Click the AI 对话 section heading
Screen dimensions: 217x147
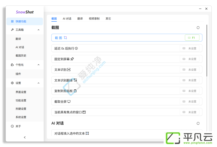[x=58, y=123]
